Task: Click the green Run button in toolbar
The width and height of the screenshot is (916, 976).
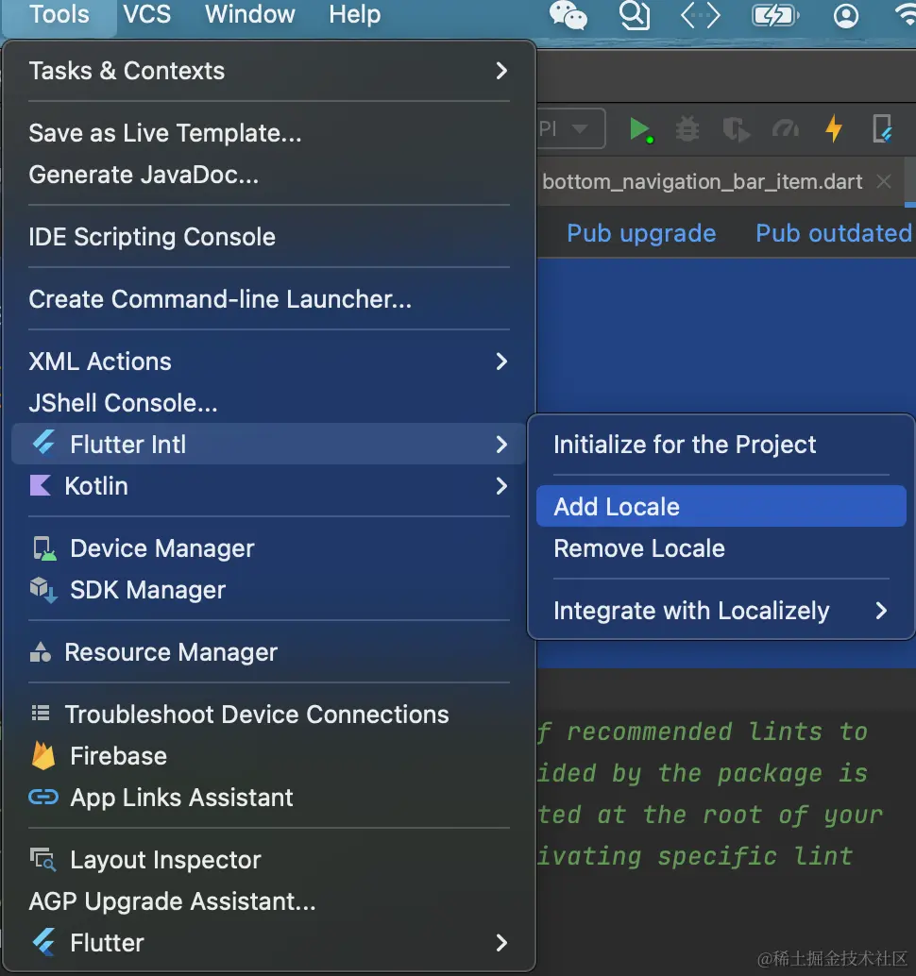Action: [x=640, y=129]
